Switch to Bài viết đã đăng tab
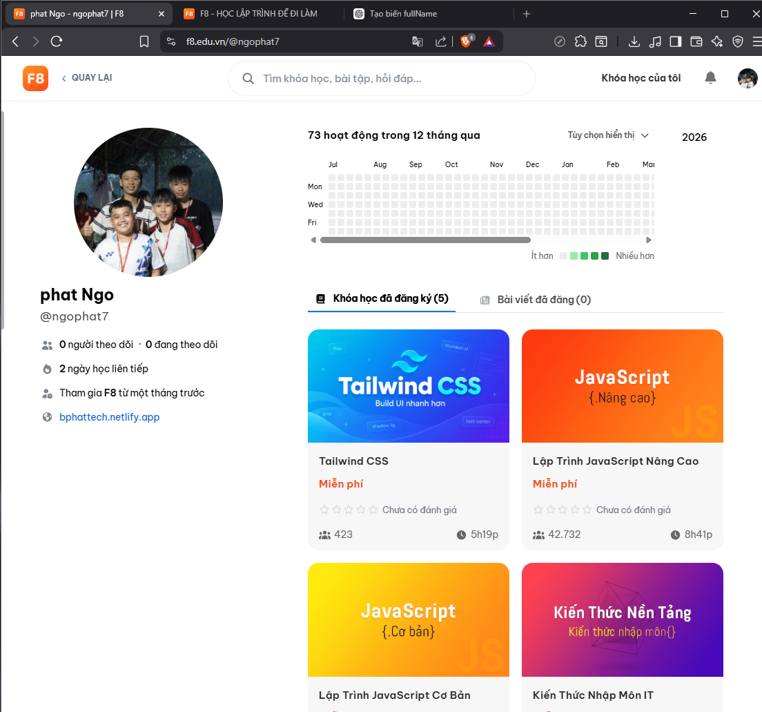The height and width of the screenshot is (712, 762). [536, 300]
